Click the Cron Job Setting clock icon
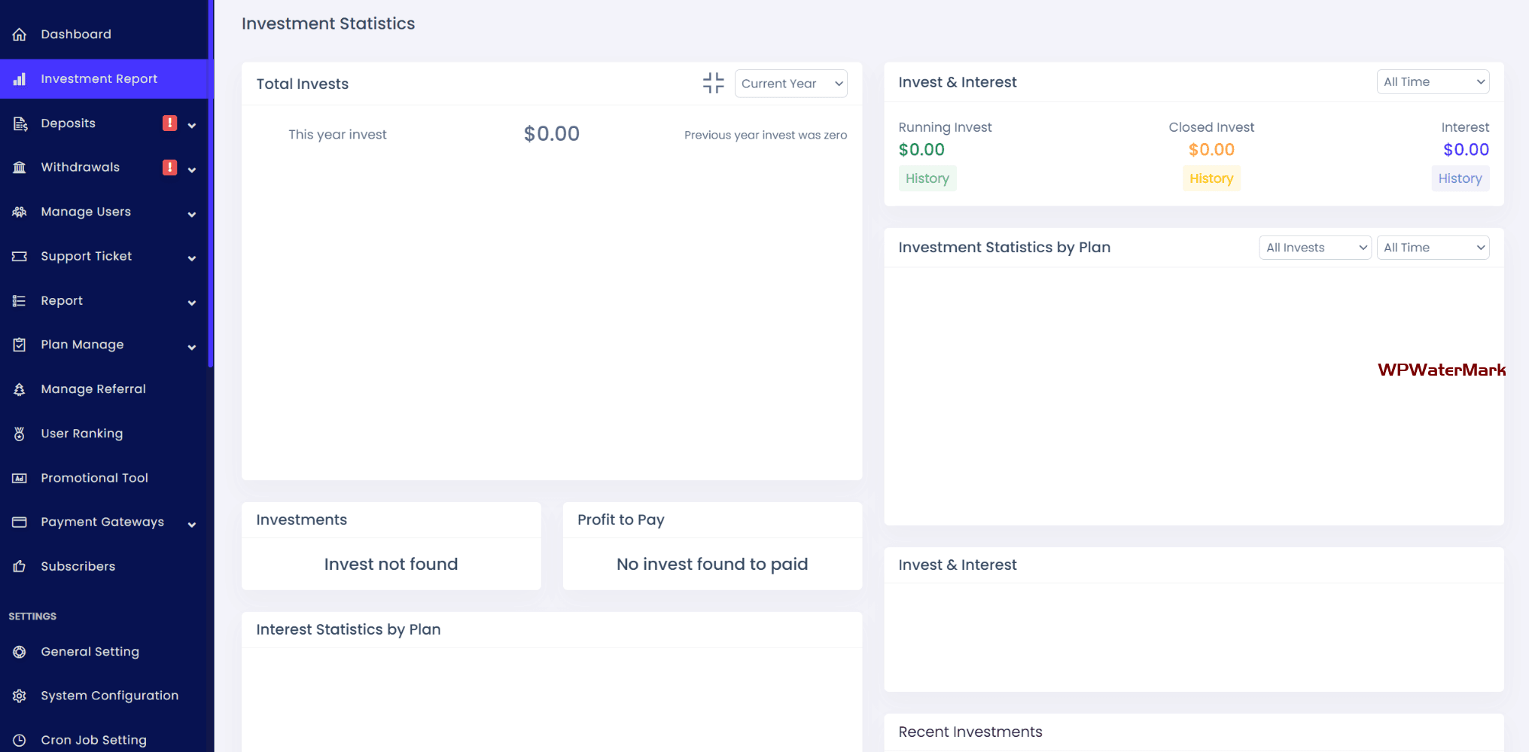This screenshot has width=1529, height=752. [x=20, y=740]
